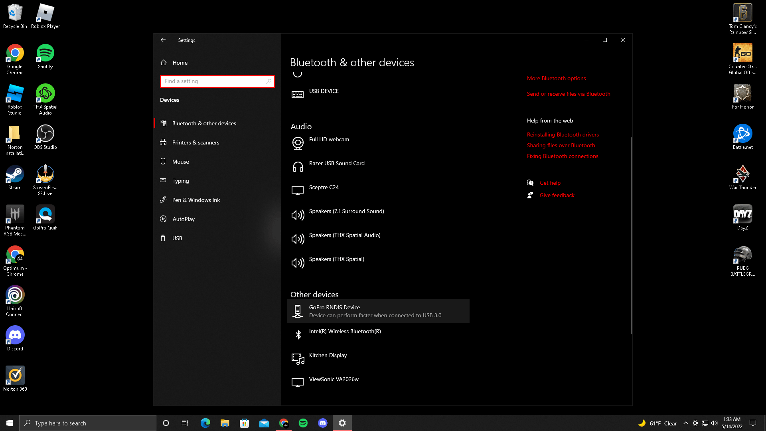Select Speakers (7.1 Surround Sound) speaker icon

tap(298, 215)
